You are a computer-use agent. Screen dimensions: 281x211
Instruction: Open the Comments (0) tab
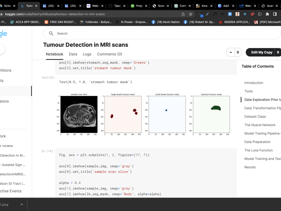pyautogui.click(x=110, y=54)
